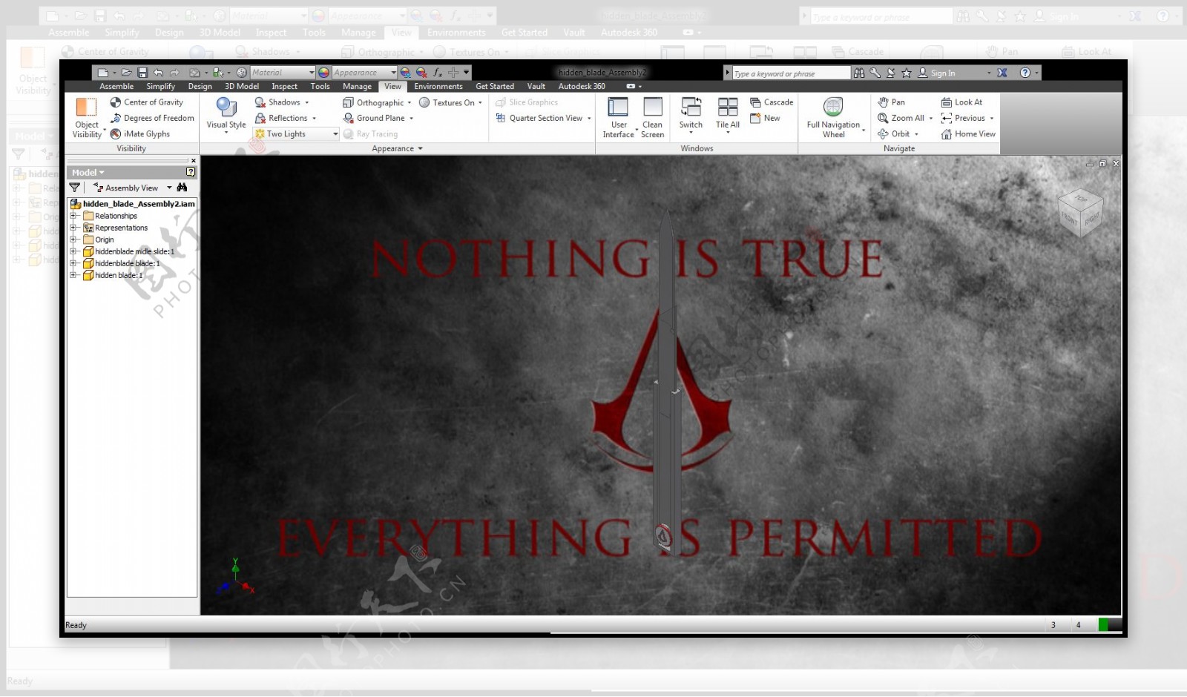Expand the Appearance panel arrow
The image size is (1187, 697).
pos(421,149)
